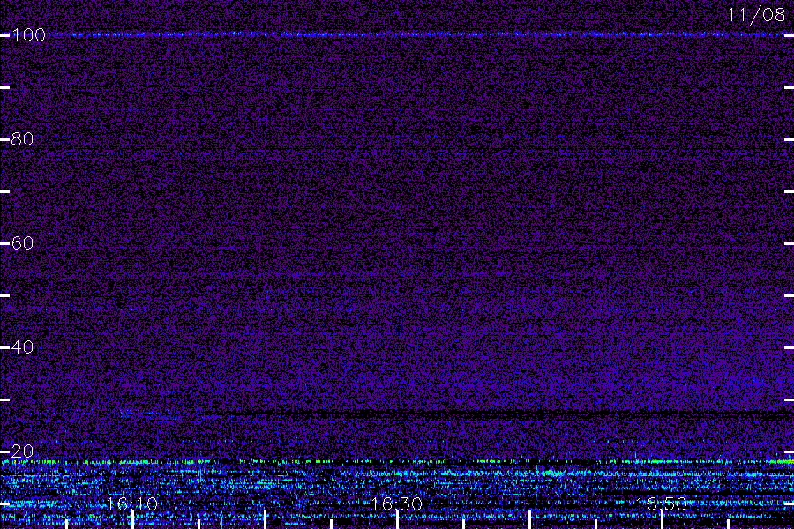This screenshot has height=529, width=794.
Task: Click the time tick mark below 16:50
Action: pyautogui.click(x=662, y=520)
